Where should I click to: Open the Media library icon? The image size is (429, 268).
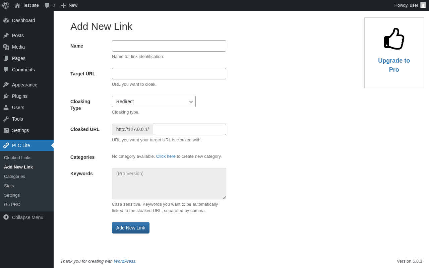click(6, 47)
